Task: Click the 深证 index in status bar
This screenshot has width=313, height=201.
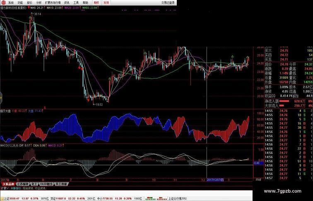Action: coord(58,199)
